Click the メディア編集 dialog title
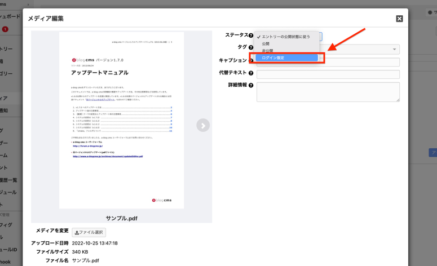The height and width of the screenshot is (266, 437). click(46, 19)
